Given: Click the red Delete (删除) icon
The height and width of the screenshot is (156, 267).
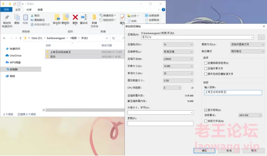Looking at the screenshot, I should (75, 17).
